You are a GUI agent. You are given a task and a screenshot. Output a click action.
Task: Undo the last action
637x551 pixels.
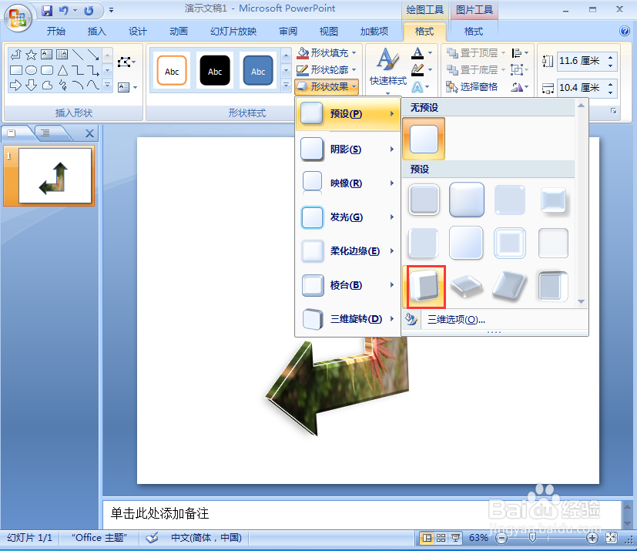pos(63,11)
